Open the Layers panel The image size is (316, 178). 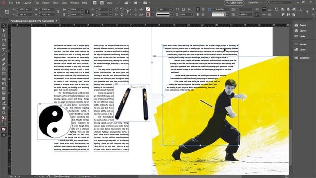pos(301,31)
